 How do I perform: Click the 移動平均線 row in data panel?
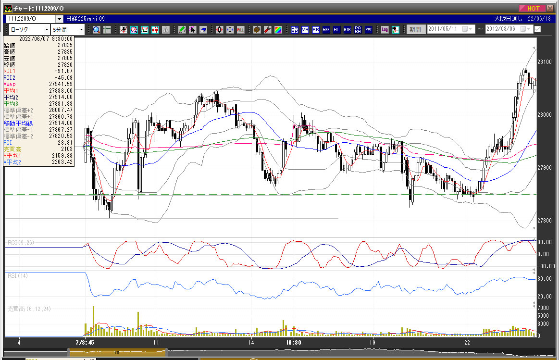(38, 123)
